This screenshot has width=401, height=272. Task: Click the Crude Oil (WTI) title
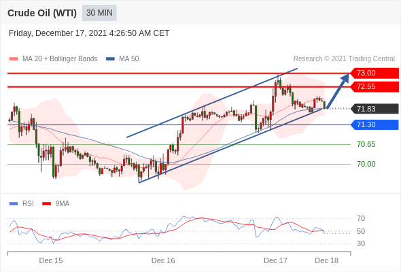pos(42,13)
